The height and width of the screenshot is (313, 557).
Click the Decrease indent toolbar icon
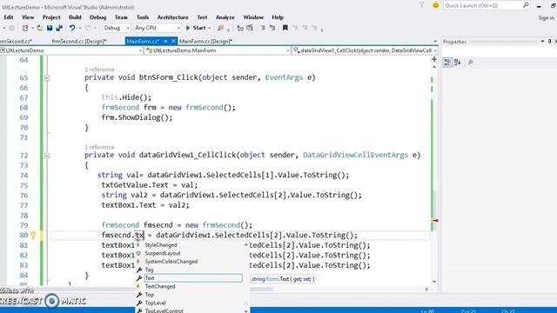[x=263, y=28]
